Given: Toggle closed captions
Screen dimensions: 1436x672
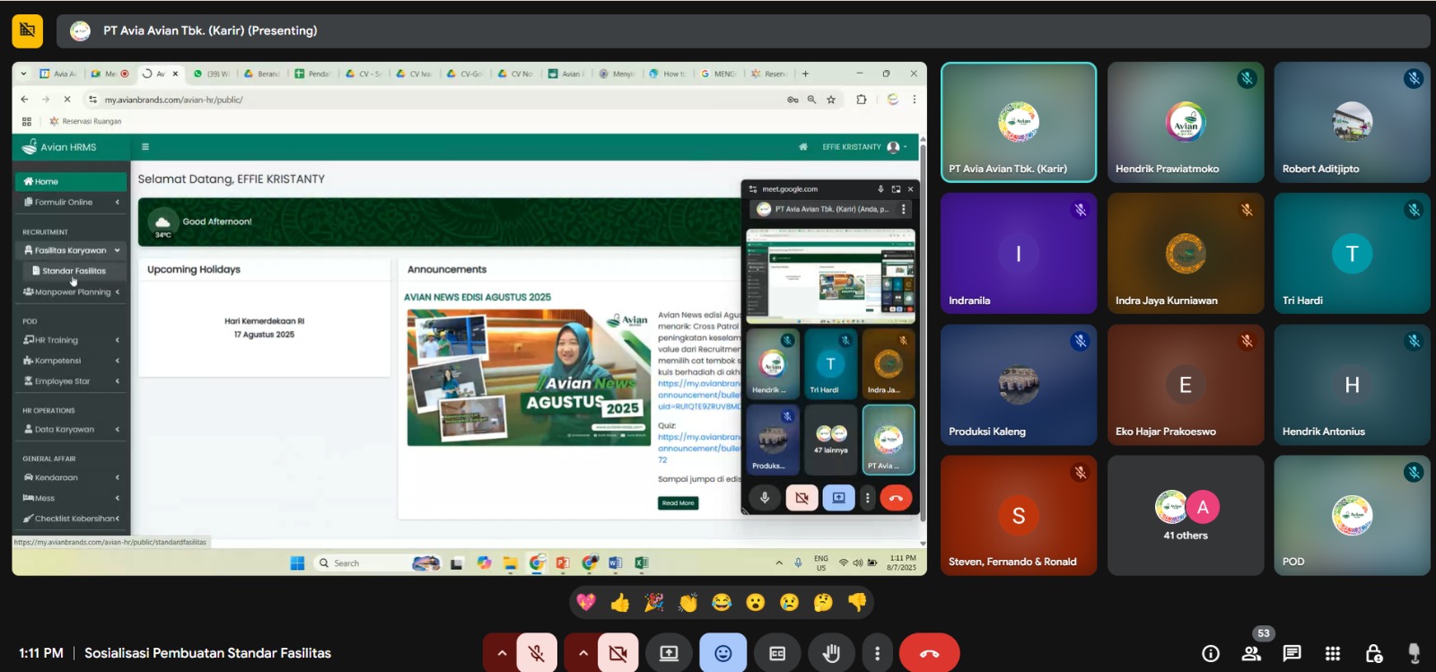Looking at the screenshot, I should point(777,653).
